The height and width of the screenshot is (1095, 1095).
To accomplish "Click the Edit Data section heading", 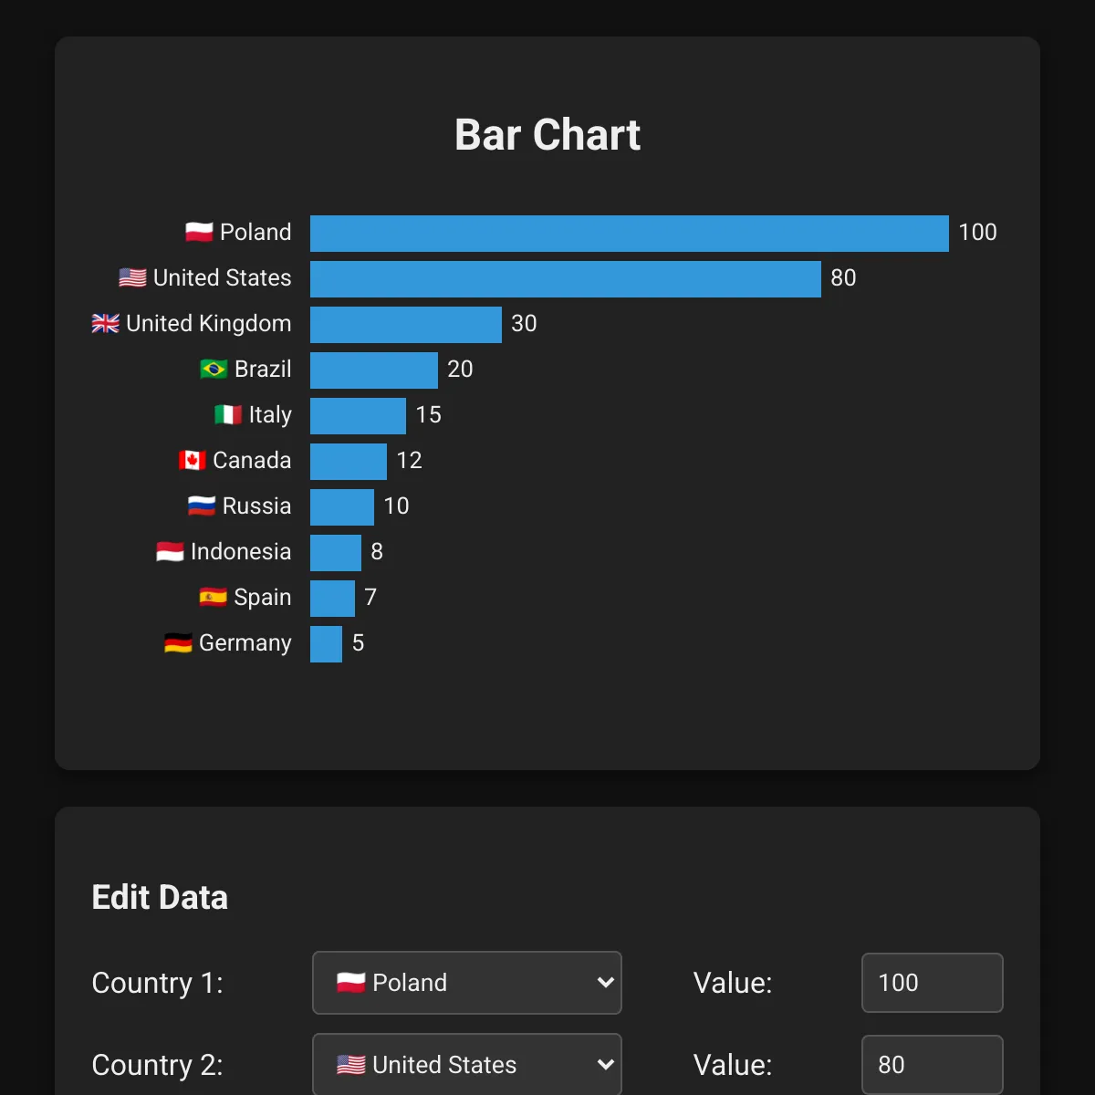I will [x=160, y=897].
